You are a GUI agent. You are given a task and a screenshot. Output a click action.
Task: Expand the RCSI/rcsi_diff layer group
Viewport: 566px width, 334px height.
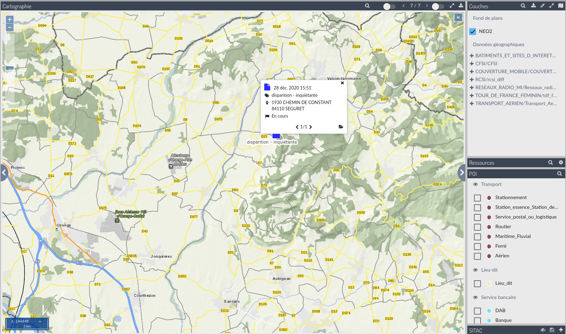472,79
